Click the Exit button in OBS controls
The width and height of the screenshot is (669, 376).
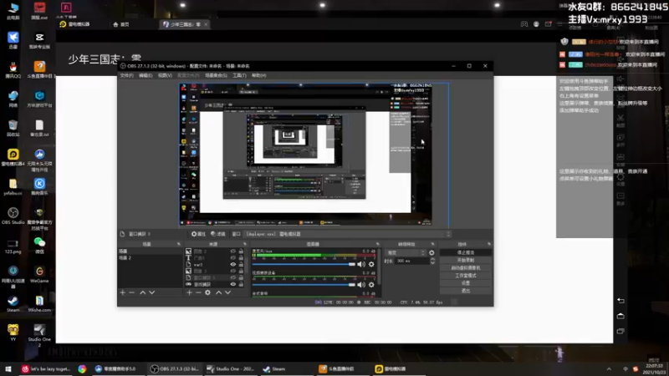point(466,291)
